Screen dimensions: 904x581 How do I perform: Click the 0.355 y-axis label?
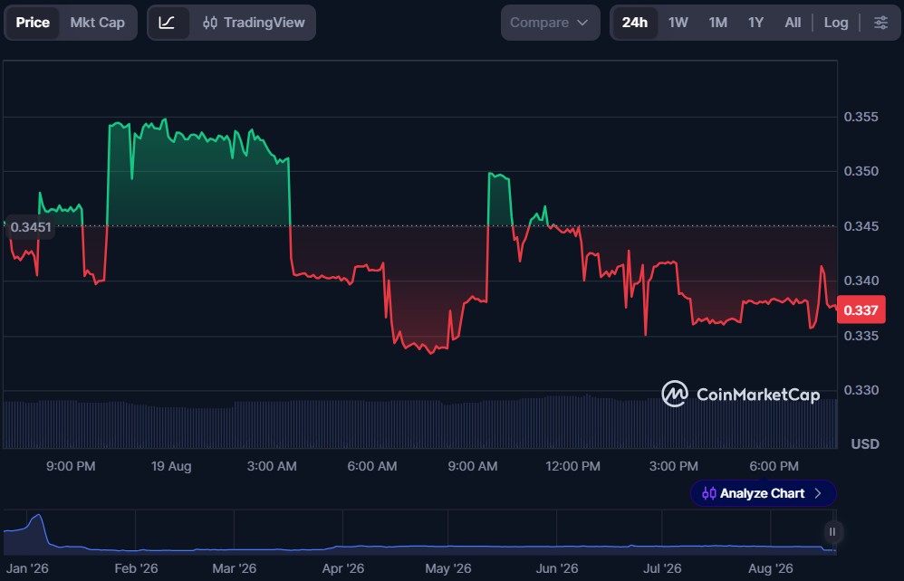coord(861,117)
